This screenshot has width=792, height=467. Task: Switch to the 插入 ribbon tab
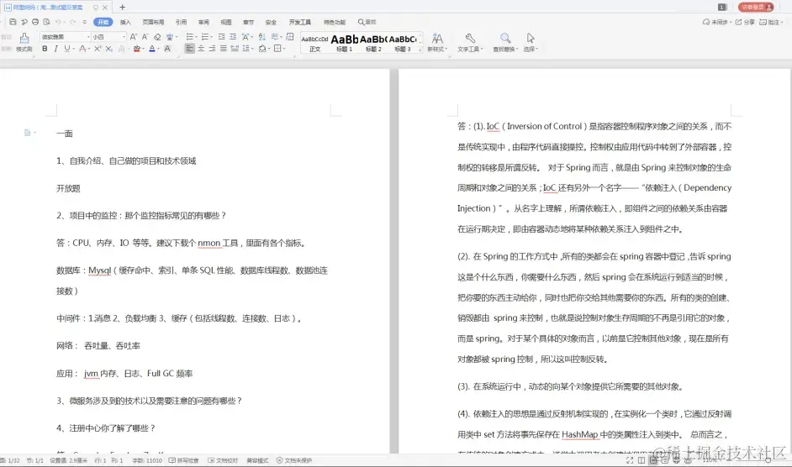(x=125, y=22)
